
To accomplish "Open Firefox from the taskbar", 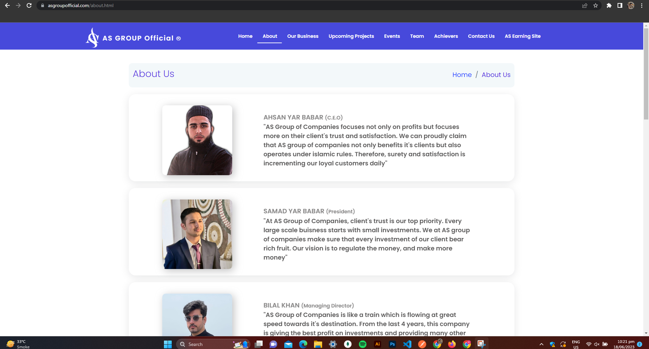I will 452,344.
